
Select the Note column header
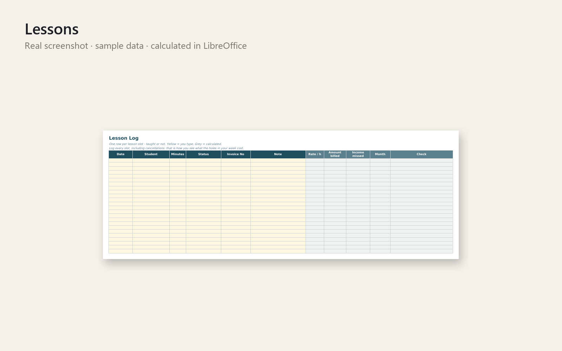(278, 154)
